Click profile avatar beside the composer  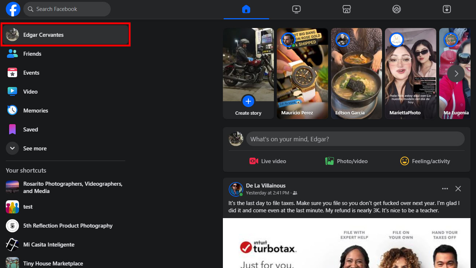click(236, 139)
